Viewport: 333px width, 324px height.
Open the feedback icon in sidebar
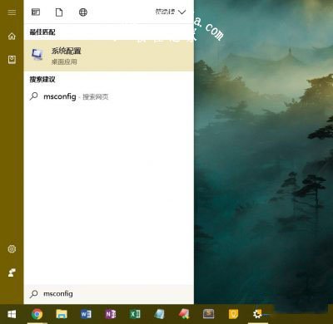click(12, 272)
